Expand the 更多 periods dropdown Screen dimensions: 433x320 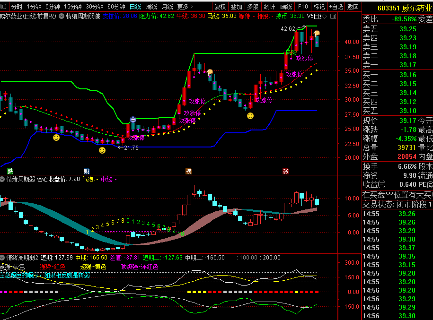coord(185,7)
